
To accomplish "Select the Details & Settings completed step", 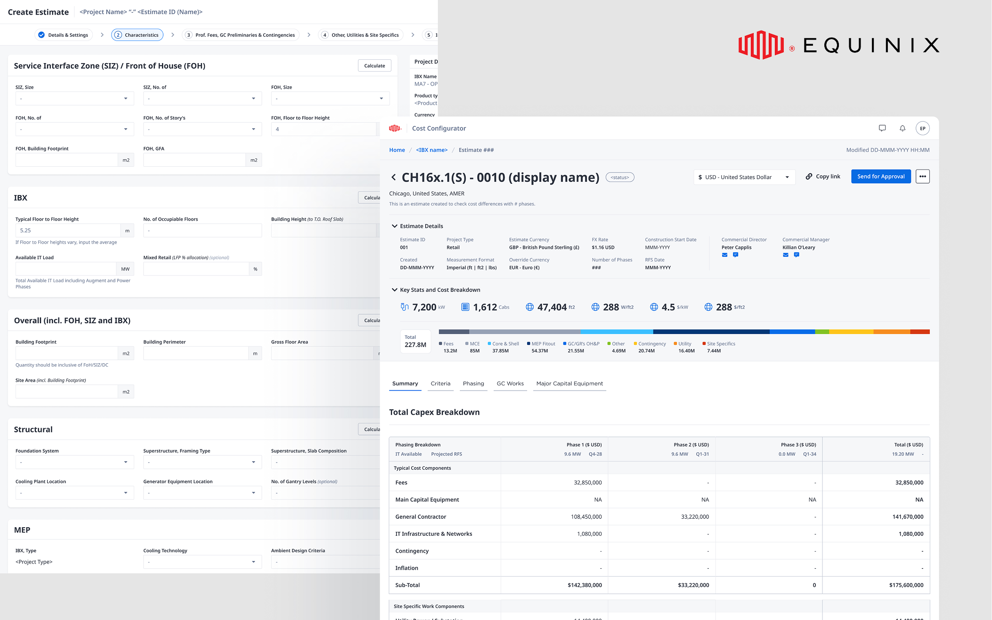I will pos(64,35).
